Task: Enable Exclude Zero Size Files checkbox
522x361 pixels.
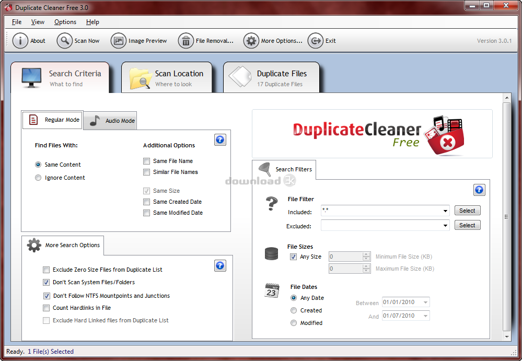Action: (47, 270)
